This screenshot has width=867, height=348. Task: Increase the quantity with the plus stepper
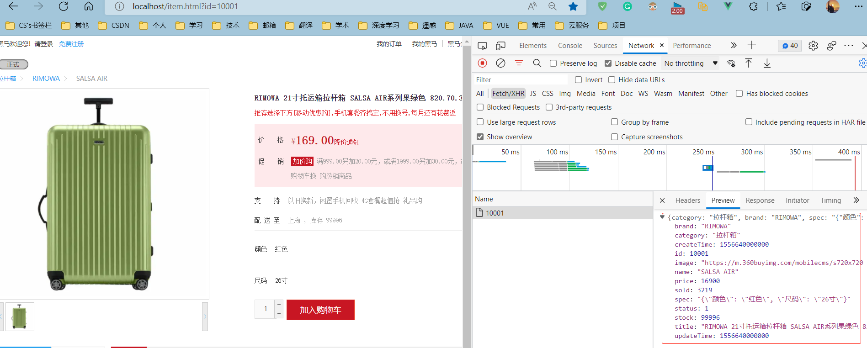pyautogui.click(x=279, y=304)
